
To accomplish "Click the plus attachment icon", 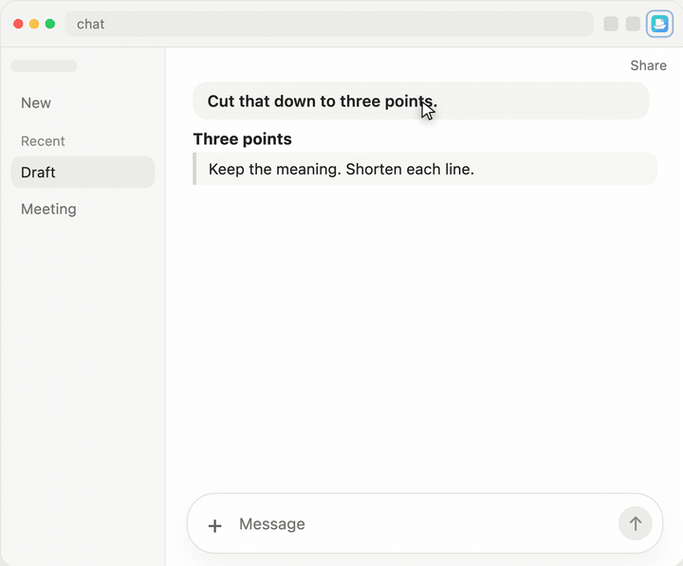I will 214,525.
